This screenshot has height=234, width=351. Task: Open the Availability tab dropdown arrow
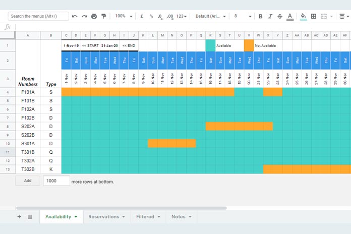[x=76, y=217]
